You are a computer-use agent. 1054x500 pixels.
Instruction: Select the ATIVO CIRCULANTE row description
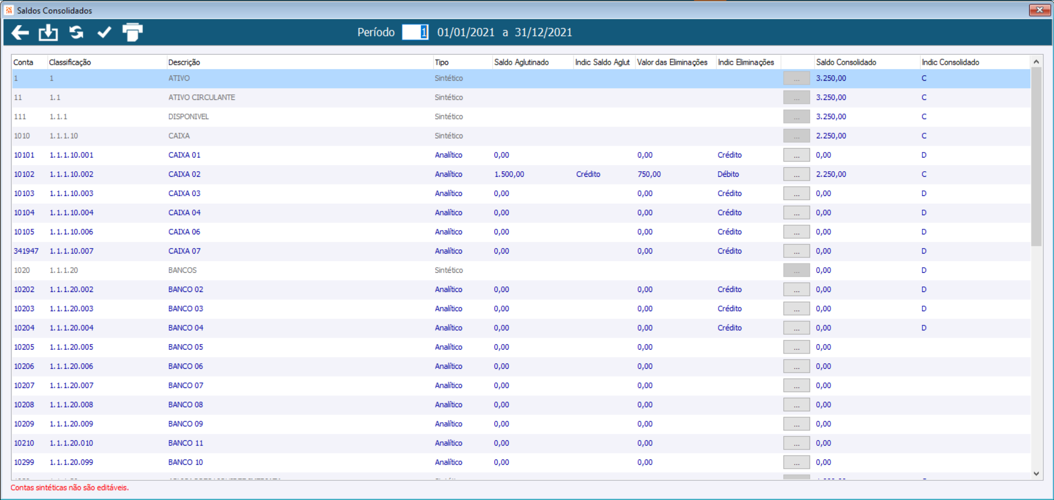coord(202,98)
